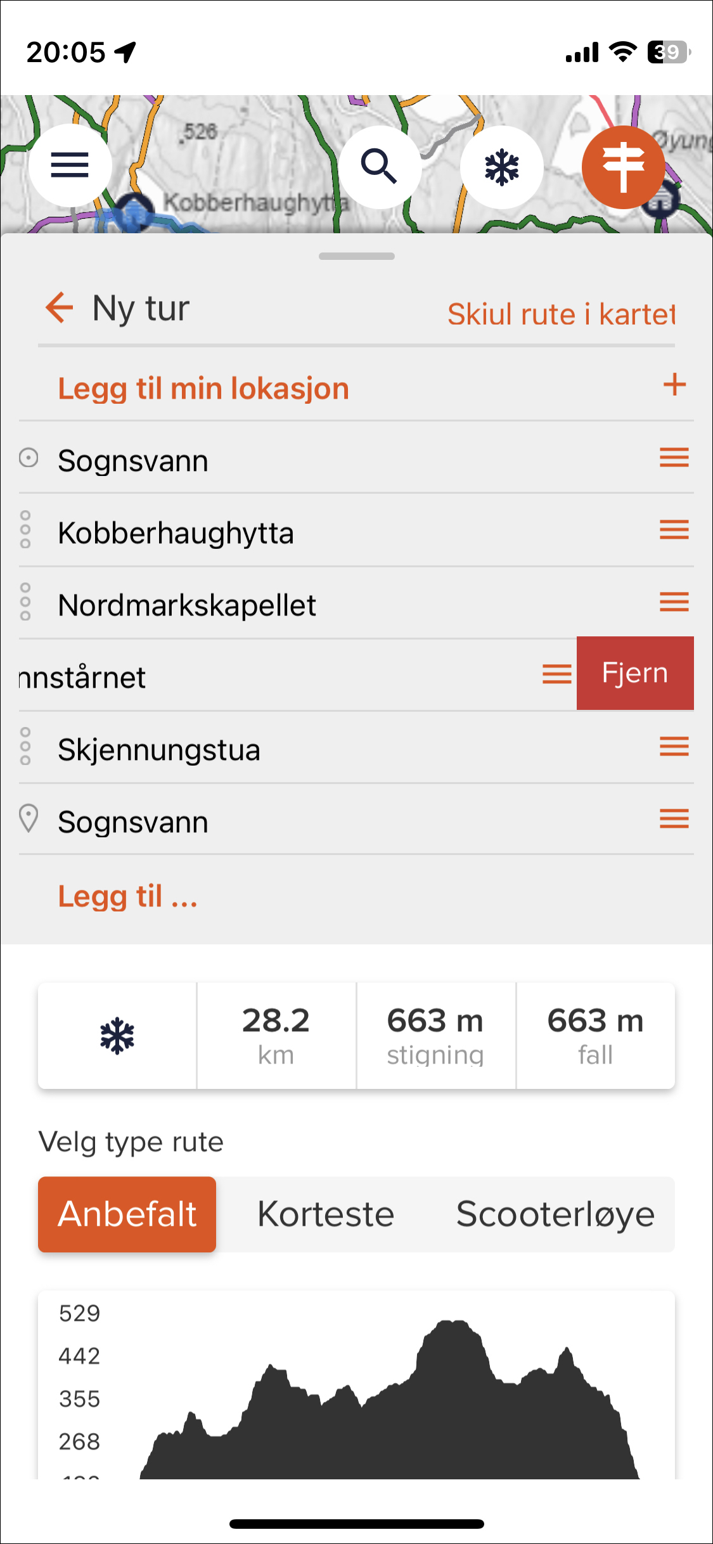Tap the reorder handle beside Kobberhaughytta
Screen dimensions: 713x1544
(x=674, y=529)
